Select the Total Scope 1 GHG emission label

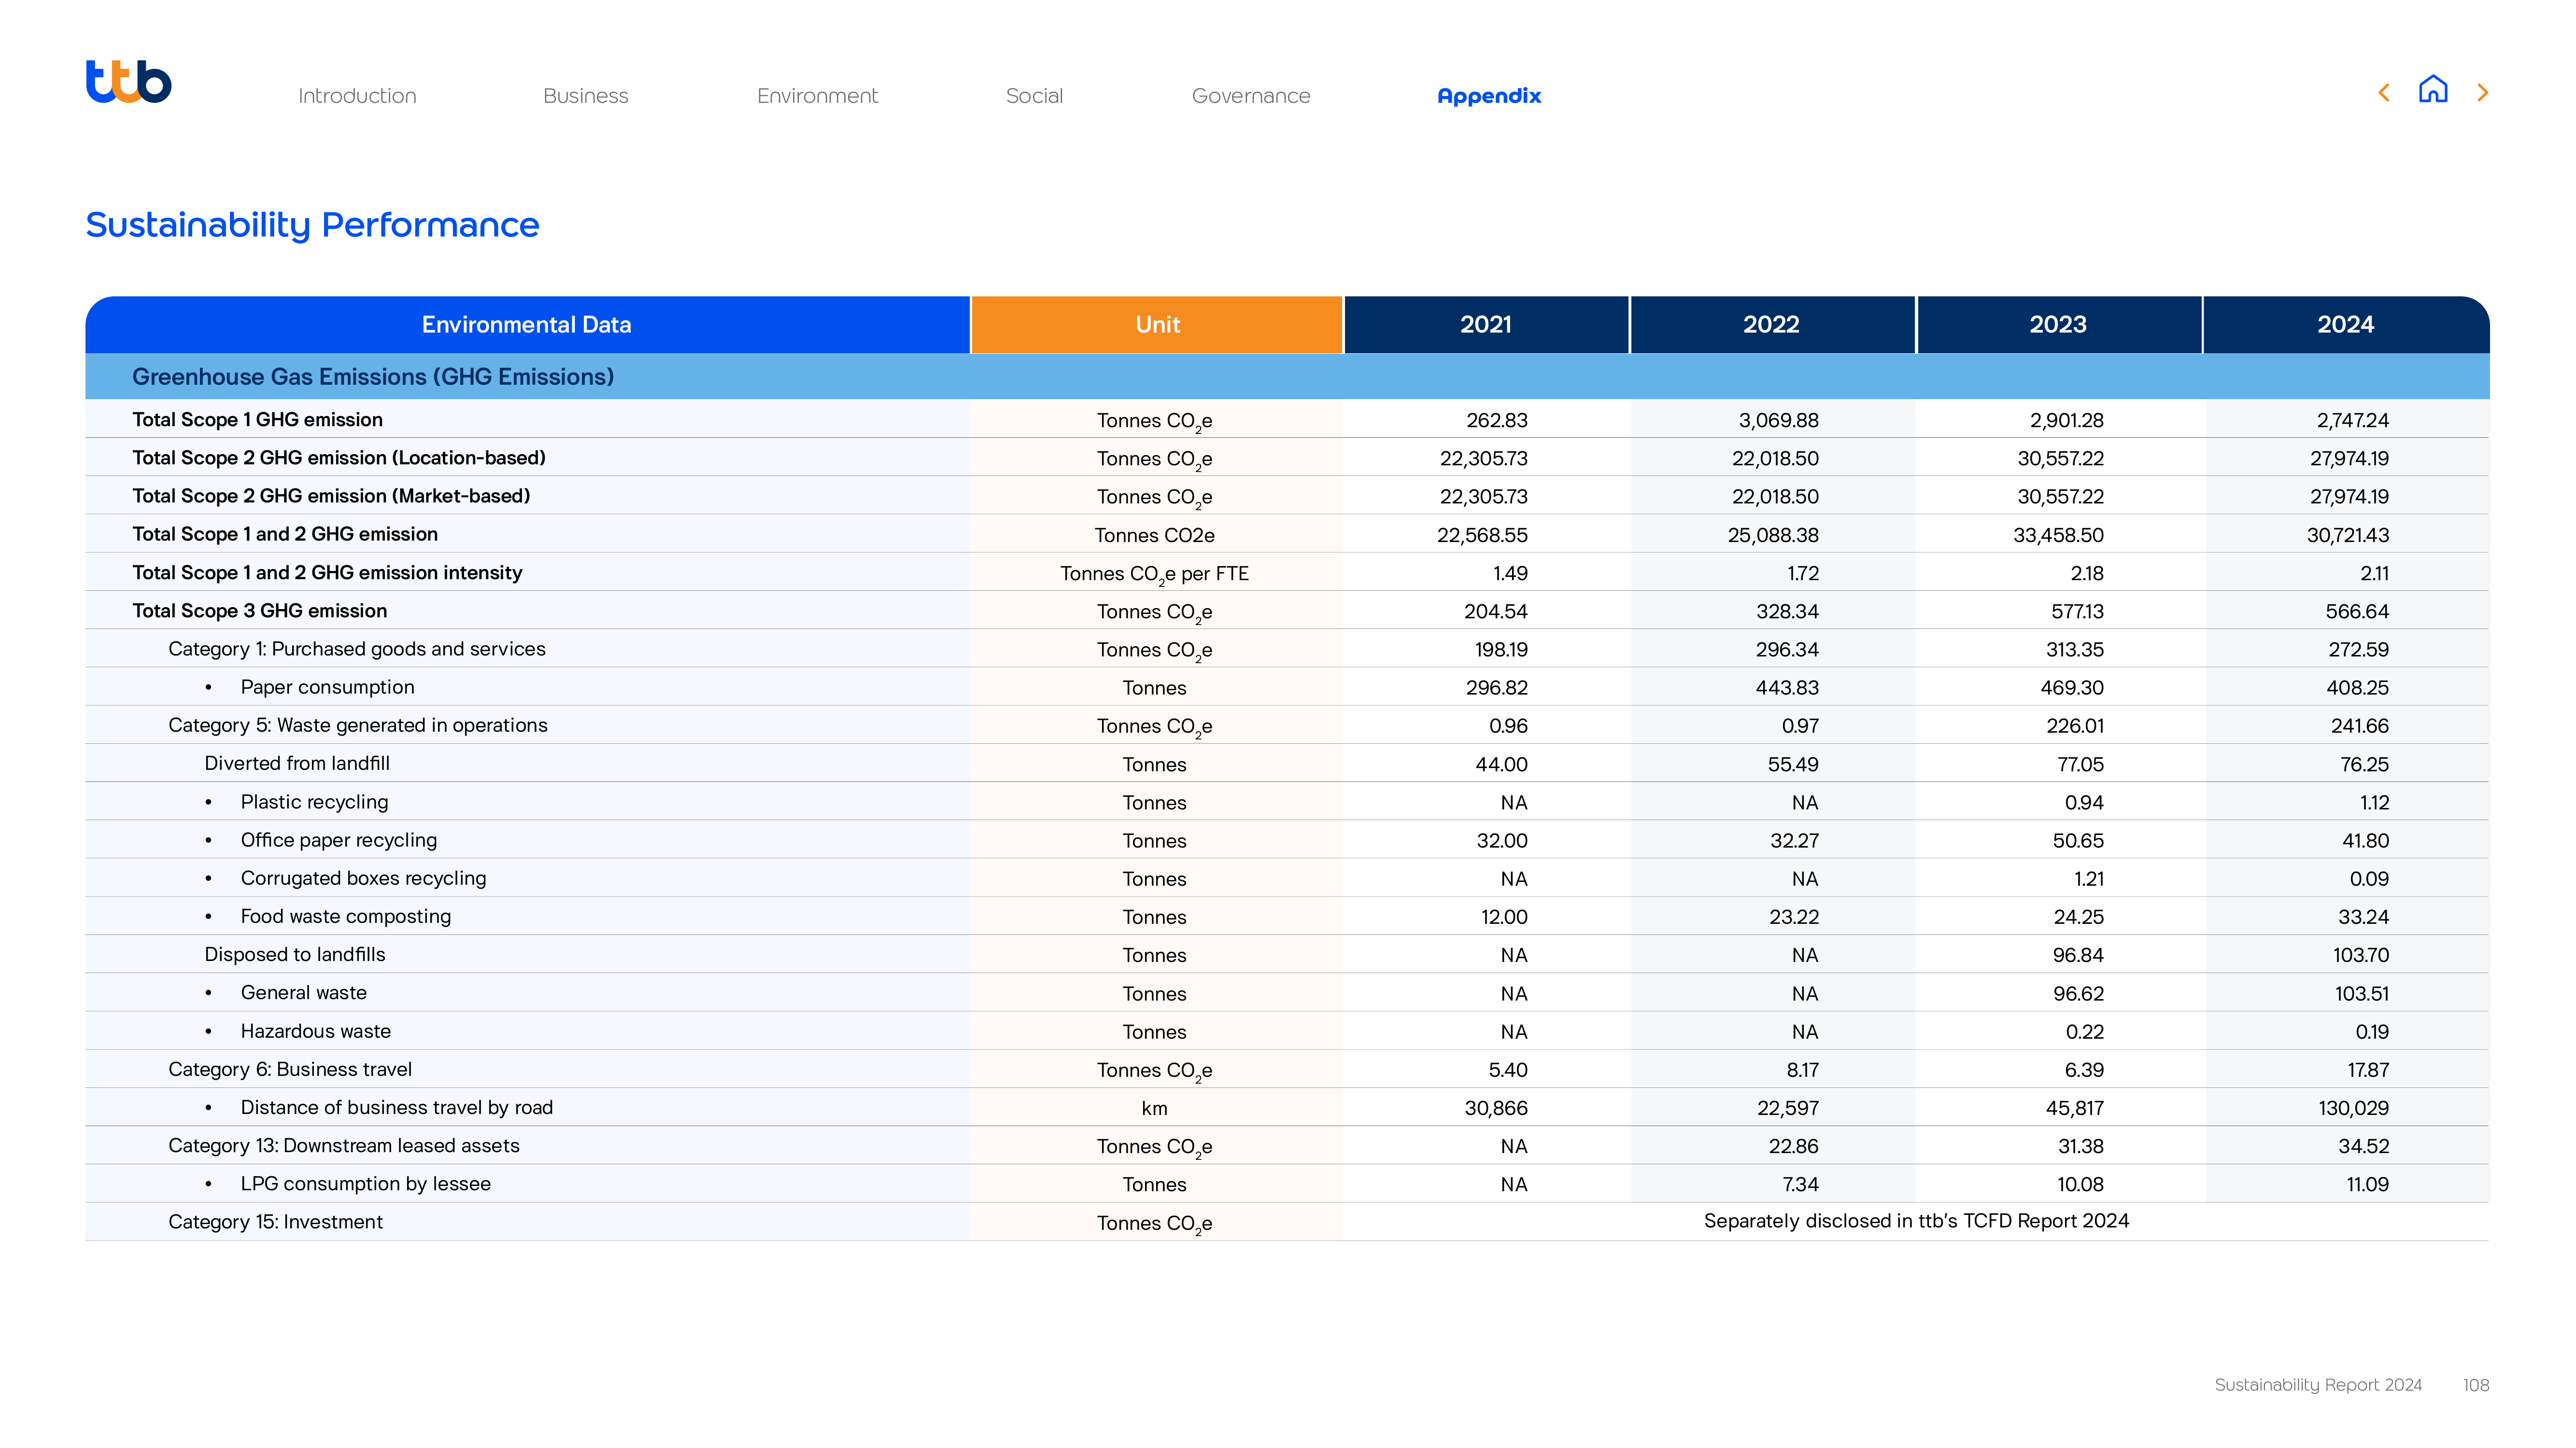[x=258, y=420]
